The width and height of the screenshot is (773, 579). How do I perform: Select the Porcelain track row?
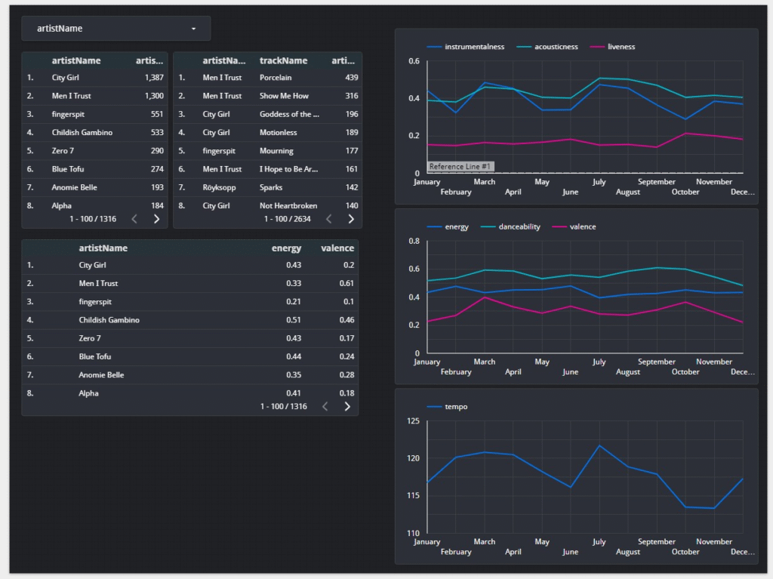pyautogui.click(x=276, y=78)
